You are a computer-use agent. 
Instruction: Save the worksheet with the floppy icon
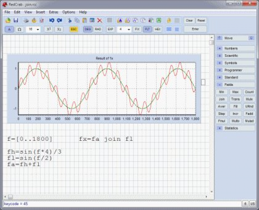(x=16, y=20)
